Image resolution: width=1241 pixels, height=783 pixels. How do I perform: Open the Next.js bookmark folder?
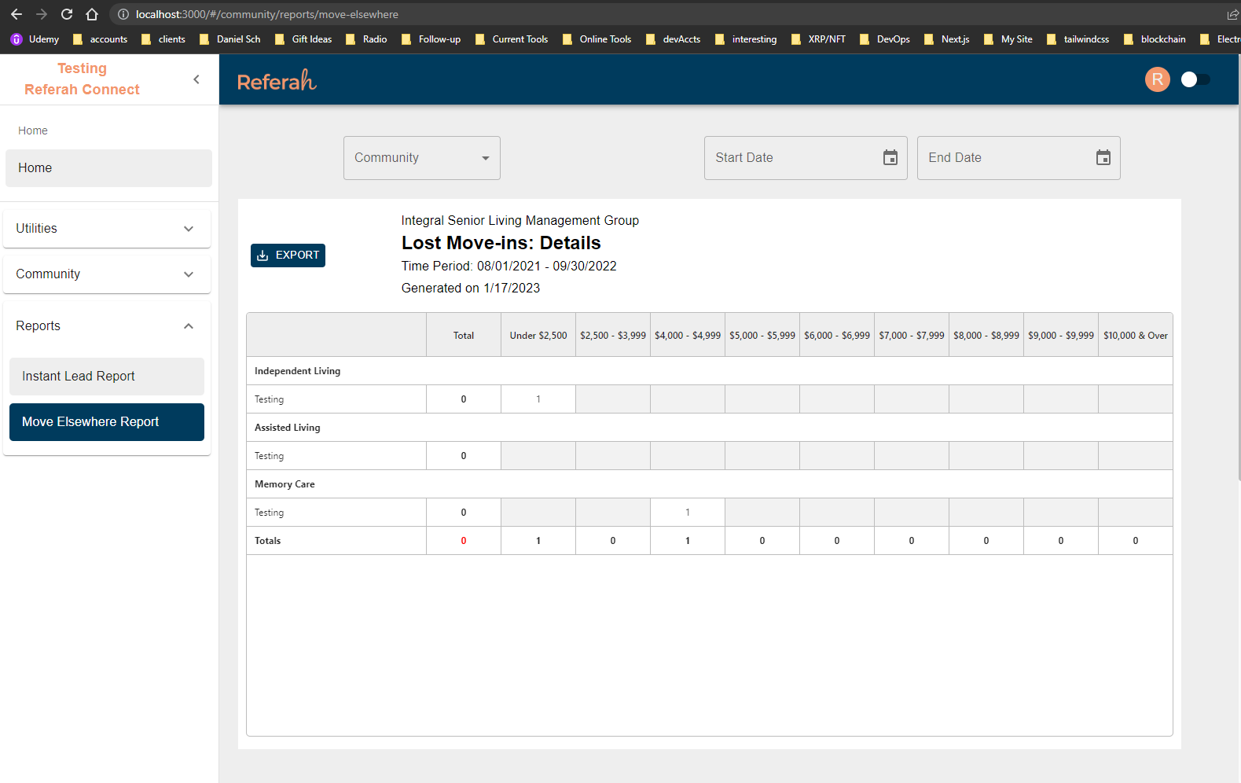pyautogui.click(x=947, y=39)
